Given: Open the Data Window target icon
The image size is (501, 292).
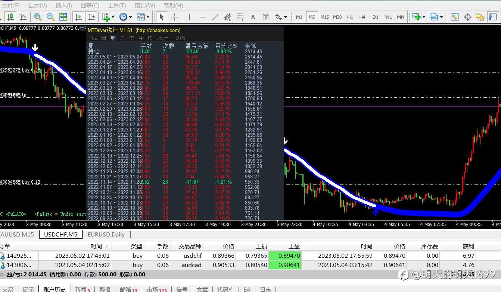Looking at the screenshot, I should point(467,17).
